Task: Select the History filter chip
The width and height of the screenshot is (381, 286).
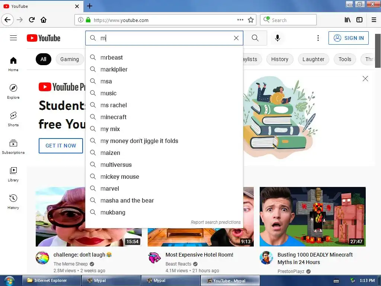Action: pos(280,59)
